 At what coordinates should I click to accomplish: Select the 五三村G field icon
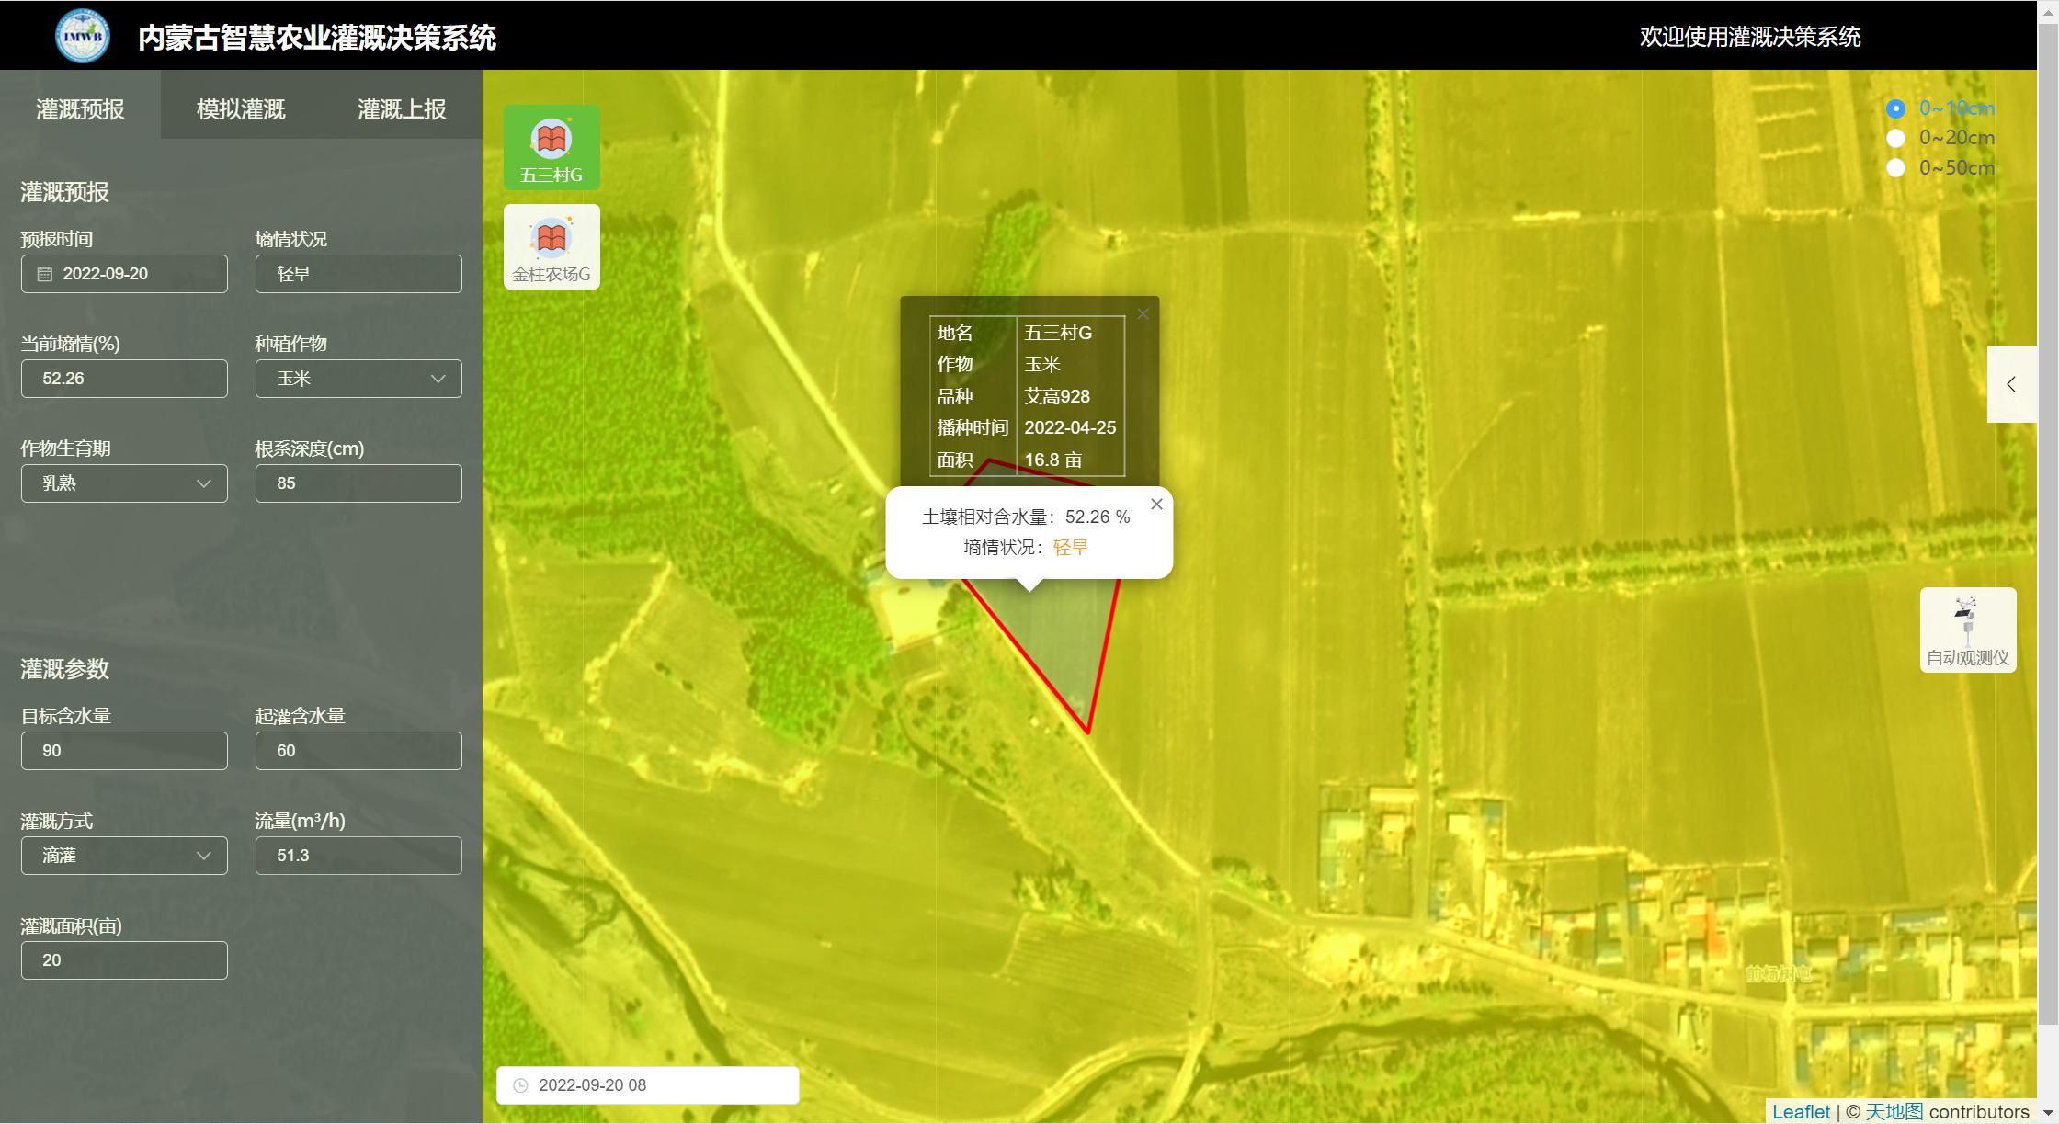pos(552,147)
